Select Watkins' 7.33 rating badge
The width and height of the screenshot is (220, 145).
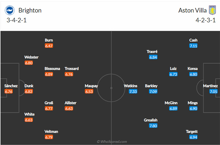coord(133,91)
